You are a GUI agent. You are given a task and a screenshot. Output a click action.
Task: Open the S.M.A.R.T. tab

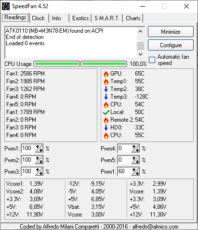[x=107, y=18]
